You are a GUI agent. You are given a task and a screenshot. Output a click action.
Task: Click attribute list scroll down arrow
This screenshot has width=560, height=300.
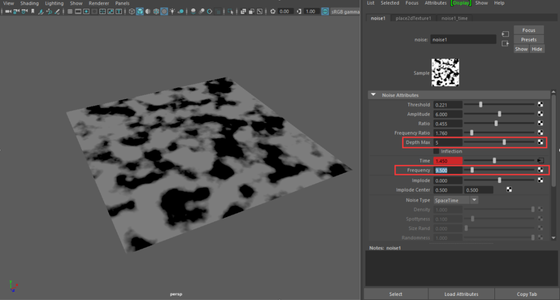tap(553, 238)
